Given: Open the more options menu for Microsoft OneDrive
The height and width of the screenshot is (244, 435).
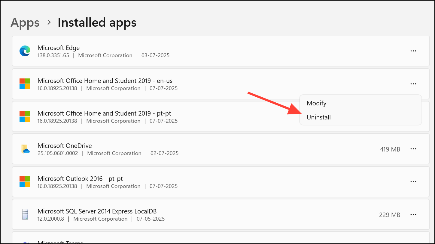Looking at the screenshot, I should [x=413, y=149].
